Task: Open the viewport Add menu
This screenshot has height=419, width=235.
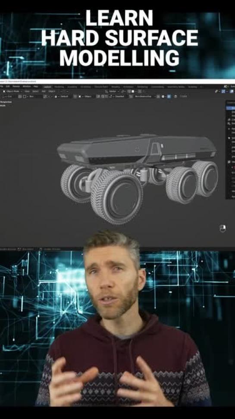Action: tap(43, 91)
